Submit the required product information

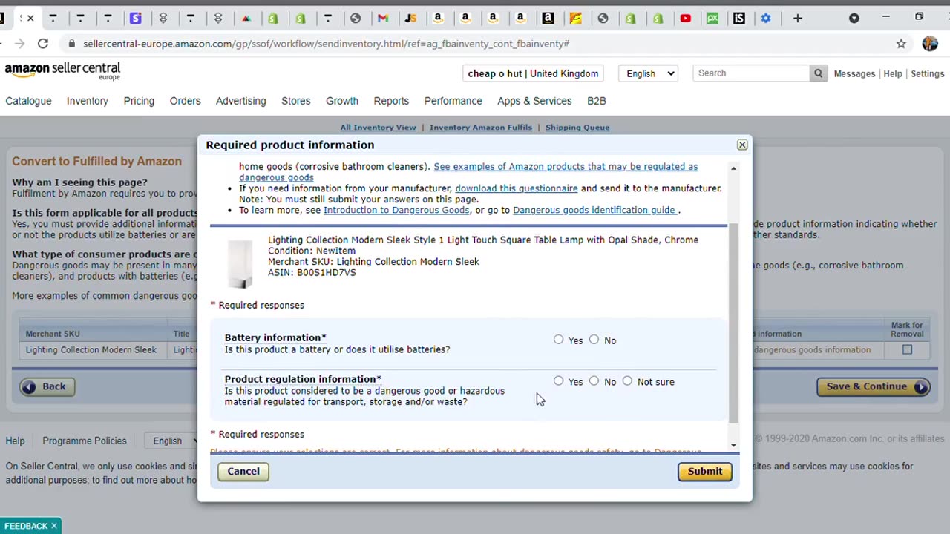[705, 471]
